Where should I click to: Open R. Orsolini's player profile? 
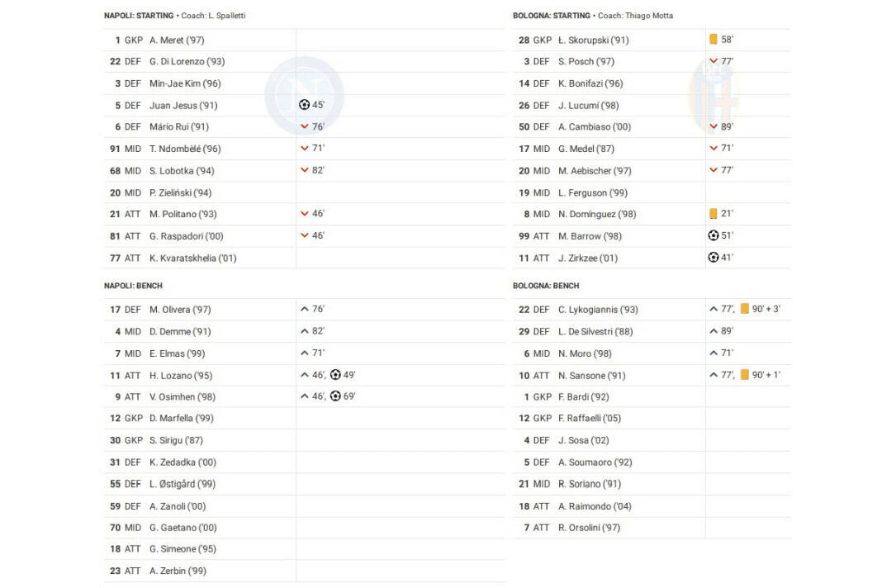589,528
